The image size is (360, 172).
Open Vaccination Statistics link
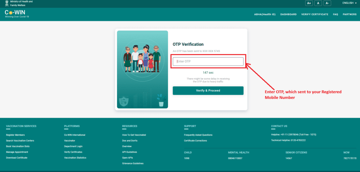click(x=75, y=158)
